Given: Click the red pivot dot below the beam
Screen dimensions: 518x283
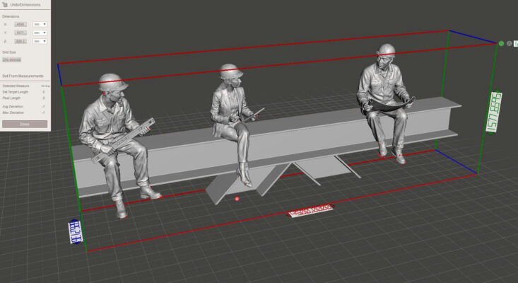Looking at the screenshot, I should pos(237,199).
